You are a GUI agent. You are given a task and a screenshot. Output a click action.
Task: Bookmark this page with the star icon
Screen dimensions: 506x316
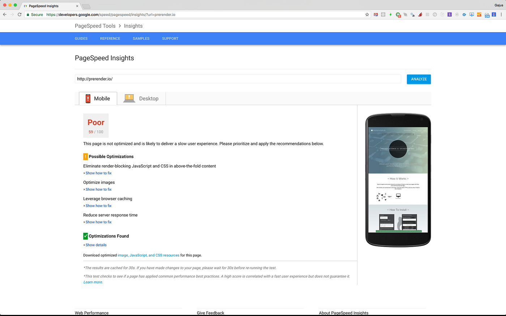coord(367,14)
